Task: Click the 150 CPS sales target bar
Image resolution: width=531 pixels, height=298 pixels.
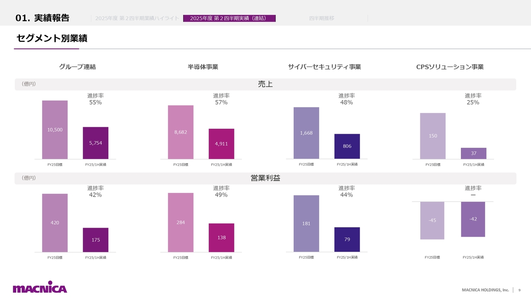Action: coord(433,136)
